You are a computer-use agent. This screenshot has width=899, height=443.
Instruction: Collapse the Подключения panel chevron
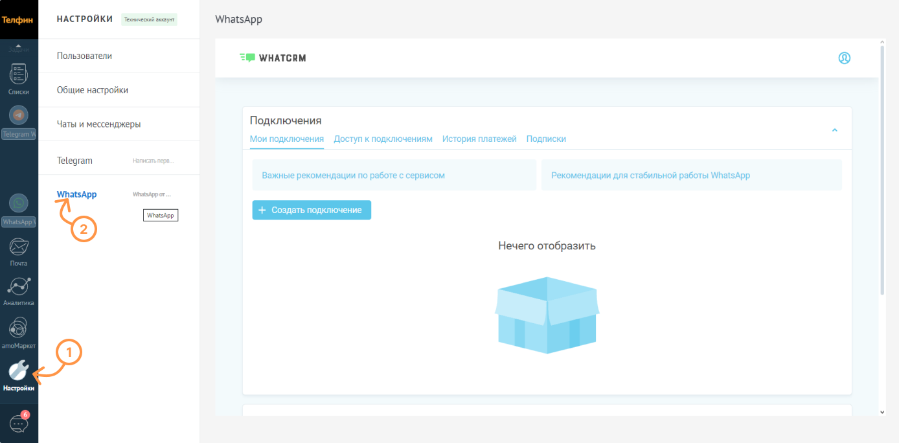(834, 130)
